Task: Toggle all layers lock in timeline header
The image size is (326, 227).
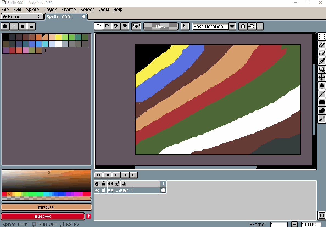Action: [x=104, y=184]
